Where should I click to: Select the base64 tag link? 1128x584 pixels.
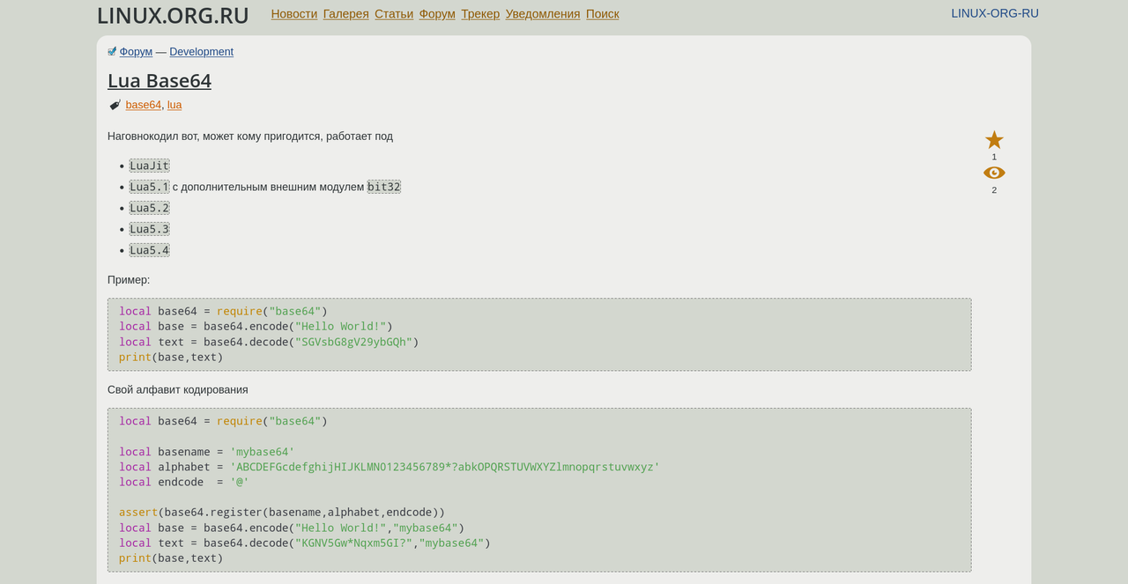[x=144, y=105]
